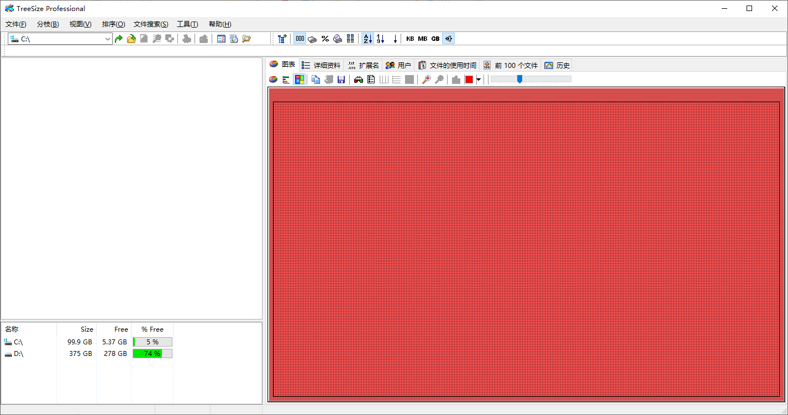Sort drives by 名称 column header
This screenshot has width=788, height=415.
[x=29, y=329]
